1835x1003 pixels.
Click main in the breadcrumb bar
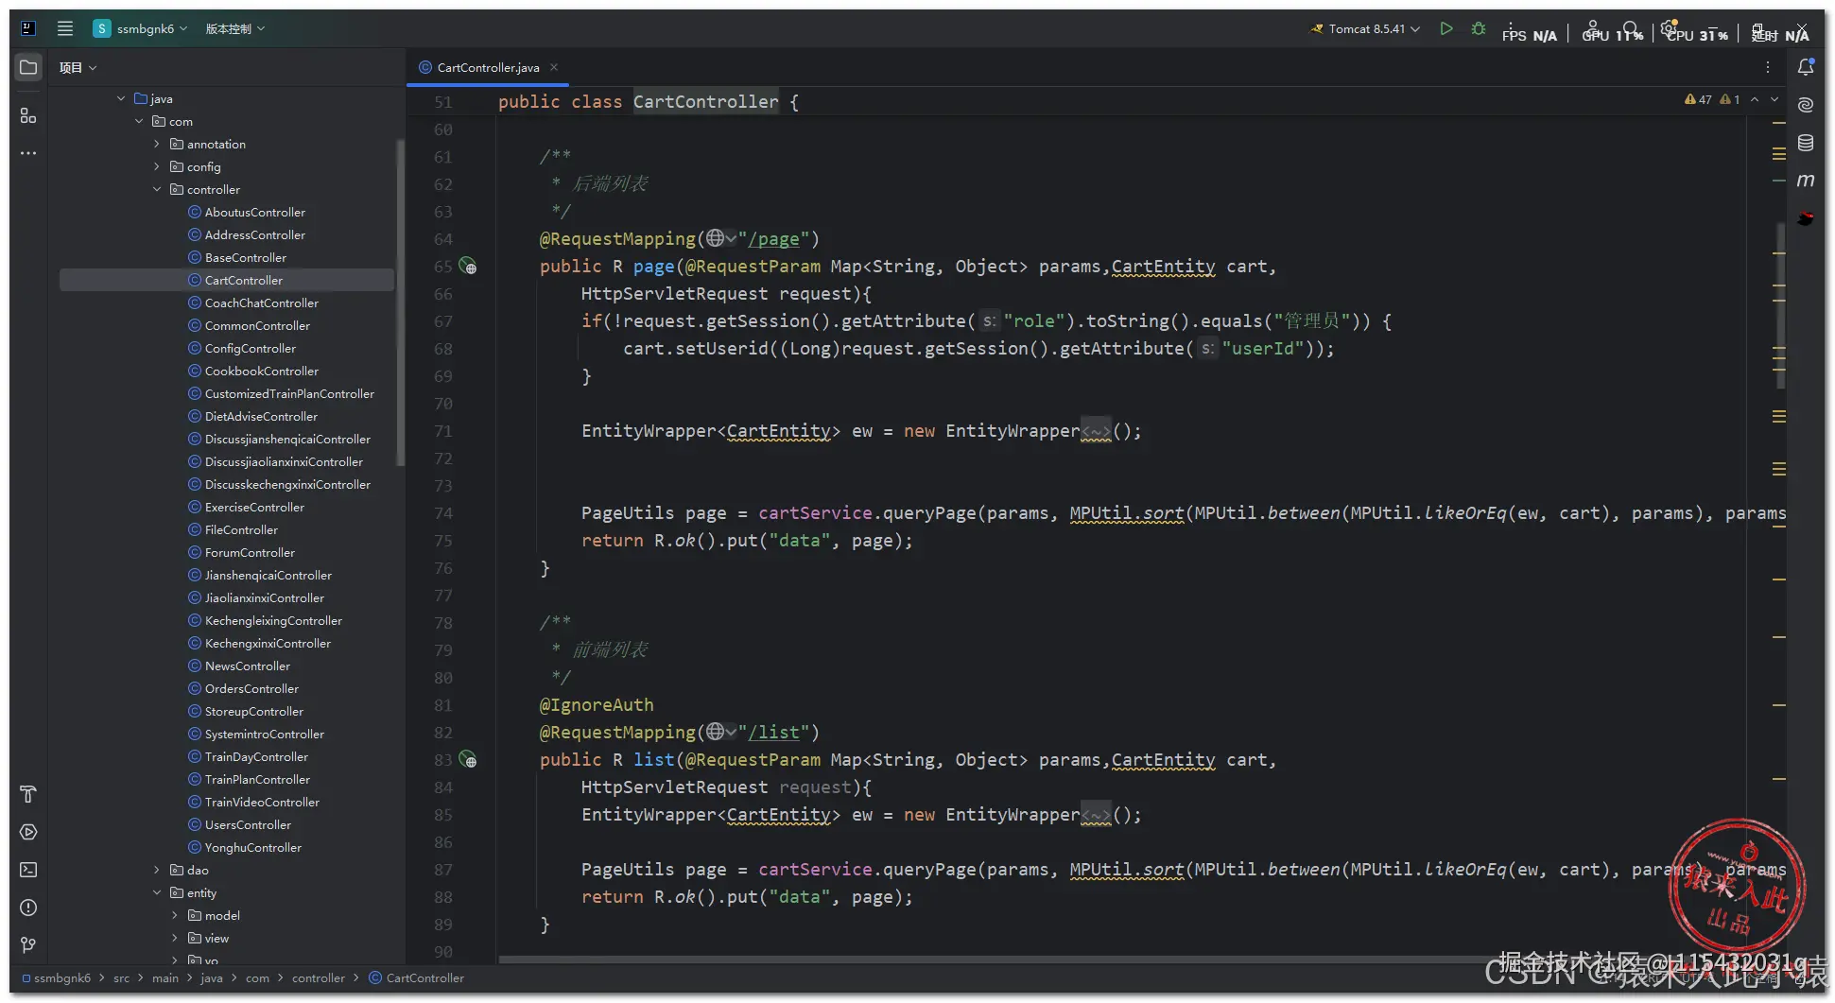pyautogui.click(x=165, y=977)
